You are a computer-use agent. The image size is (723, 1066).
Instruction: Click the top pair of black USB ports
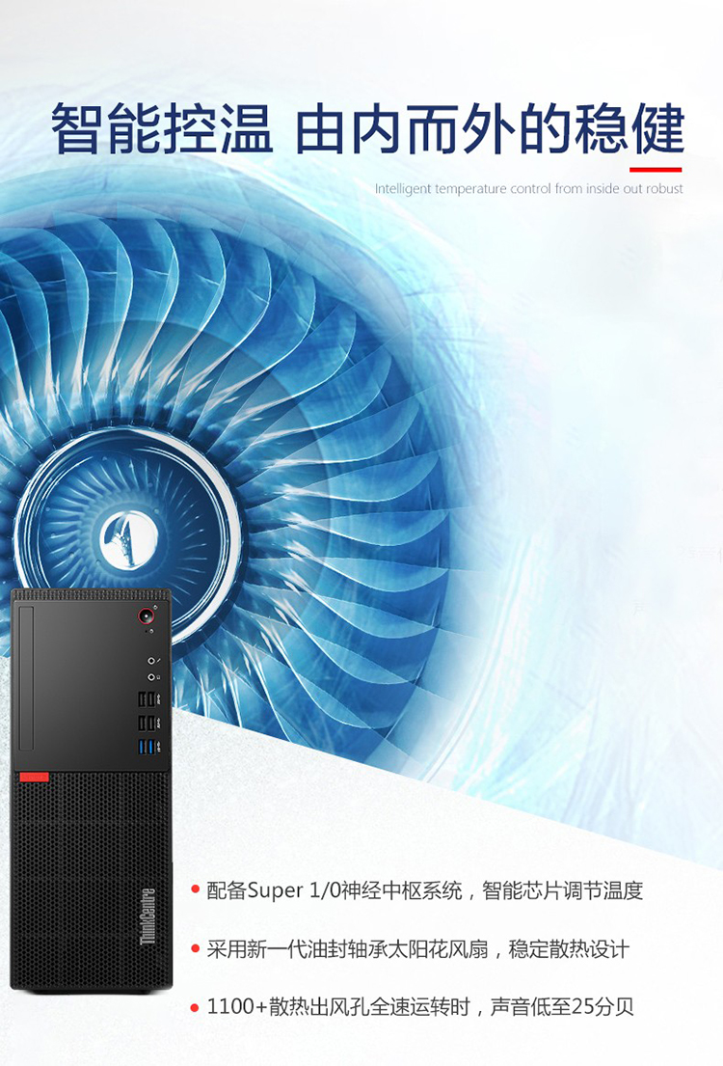147,700
